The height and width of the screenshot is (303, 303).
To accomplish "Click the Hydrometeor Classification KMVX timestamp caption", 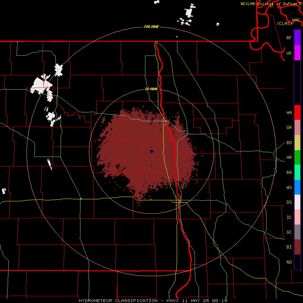I will tap(153, 301).
